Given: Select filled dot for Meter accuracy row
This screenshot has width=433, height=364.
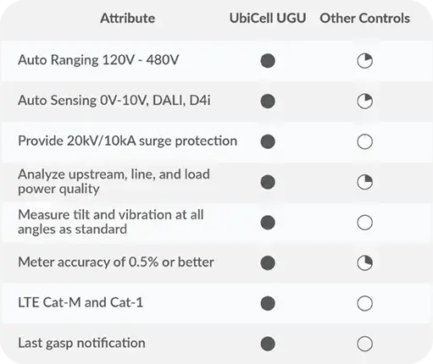Looking at the screenshot, I should click(268, 263).
